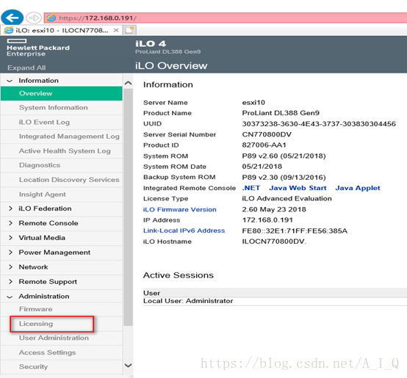
Task: Launch Java Applet remote console
Action: [x=358, y=188]
